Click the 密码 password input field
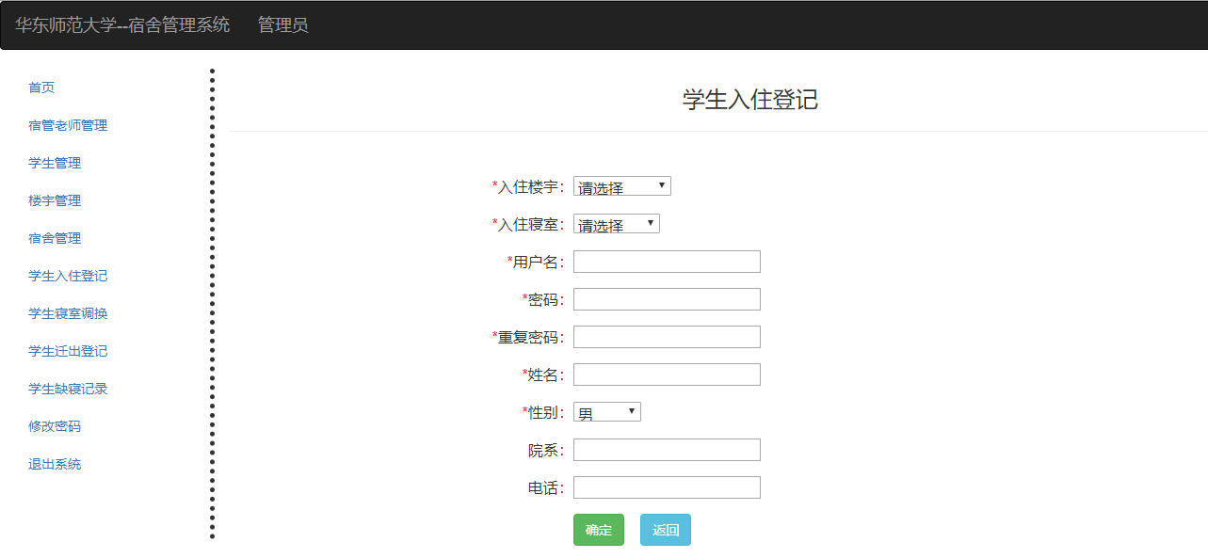Image resolution: width=1208 pixels, height=558 pixels. click(667, 299)
